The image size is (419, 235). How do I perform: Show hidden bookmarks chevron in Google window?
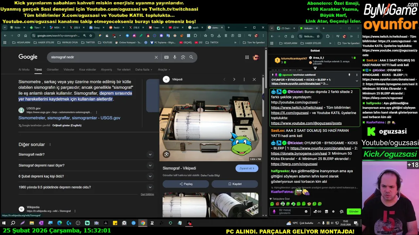click(235, 42)
